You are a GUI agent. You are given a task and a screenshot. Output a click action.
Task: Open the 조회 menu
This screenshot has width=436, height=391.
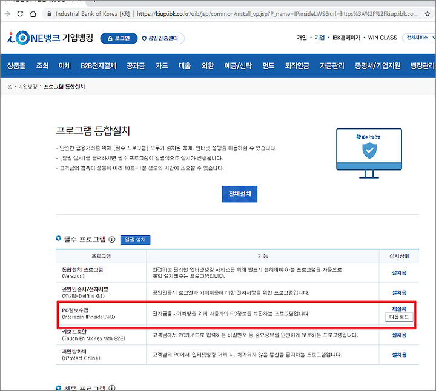pyautogui.click(x=42, y=66)
